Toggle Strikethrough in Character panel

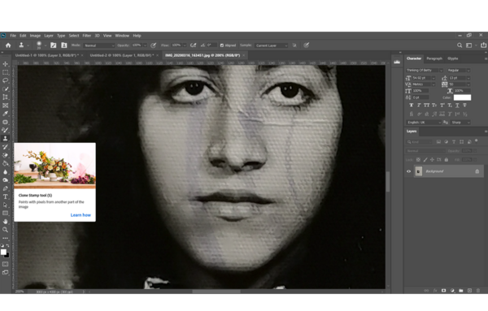(x=464, y=106)
